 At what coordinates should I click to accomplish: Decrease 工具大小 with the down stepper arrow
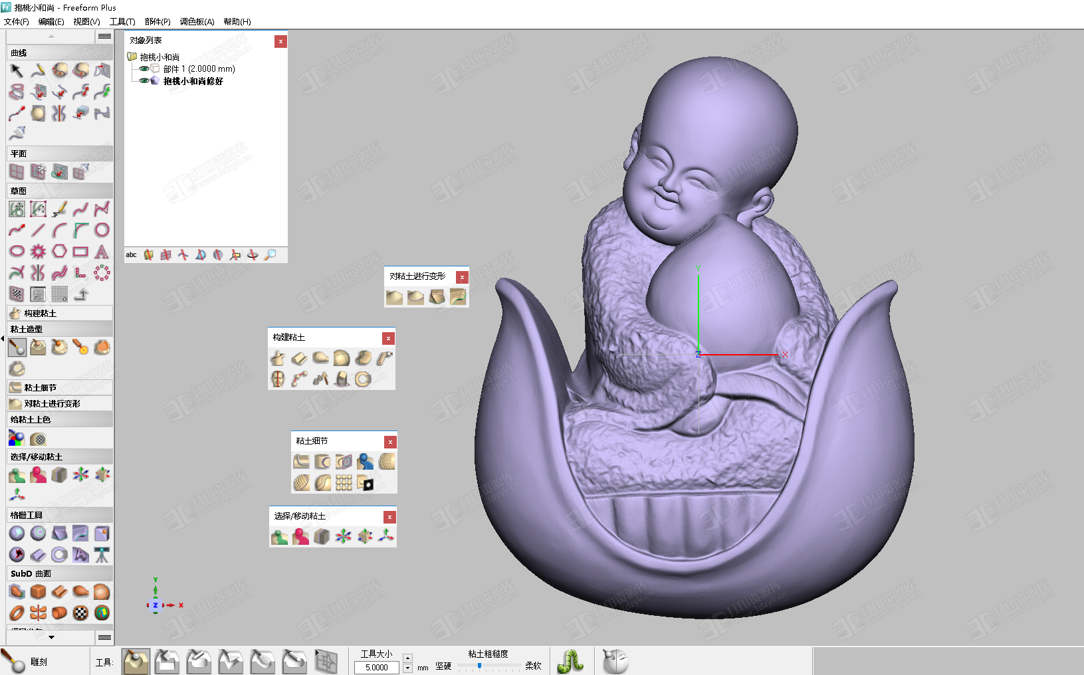(407, 668)
